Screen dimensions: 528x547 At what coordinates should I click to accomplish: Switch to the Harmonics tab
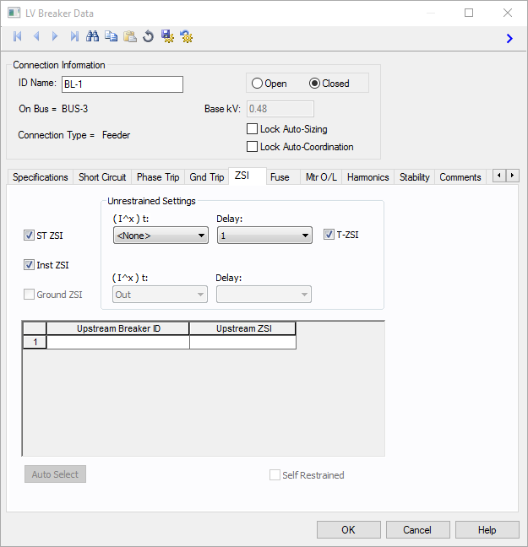(x=368, y=177)
